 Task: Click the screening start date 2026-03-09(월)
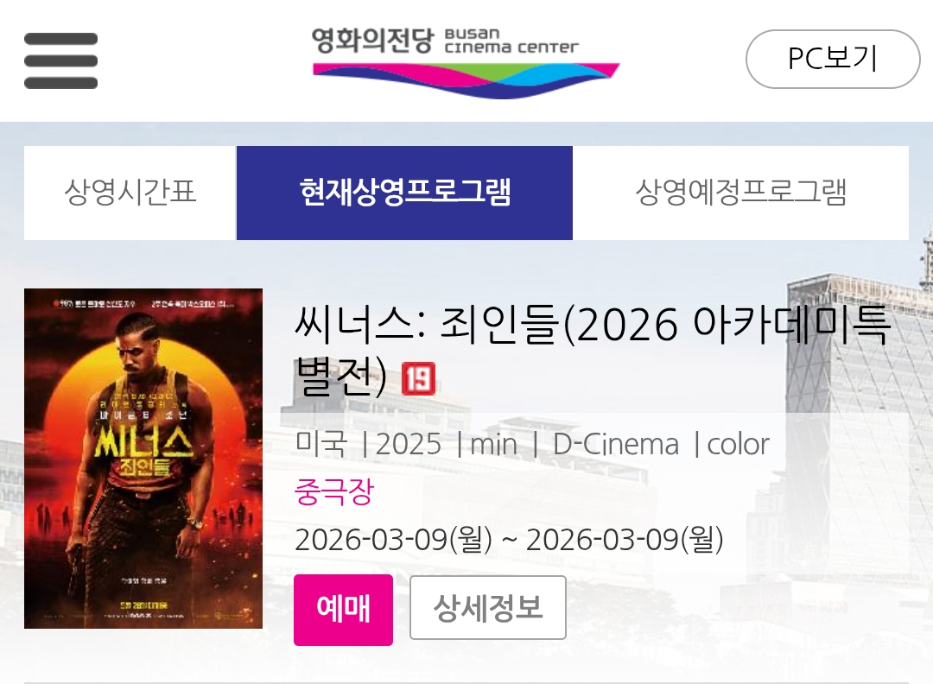393,540
